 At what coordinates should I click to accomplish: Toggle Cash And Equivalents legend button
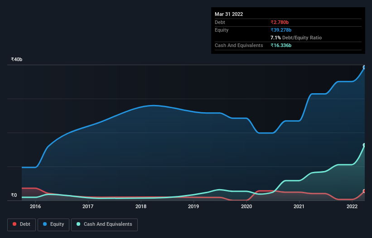click(104, 224)
